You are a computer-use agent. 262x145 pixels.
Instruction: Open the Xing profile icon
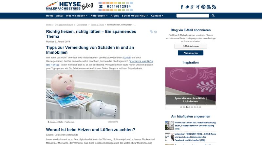point(198,7)
